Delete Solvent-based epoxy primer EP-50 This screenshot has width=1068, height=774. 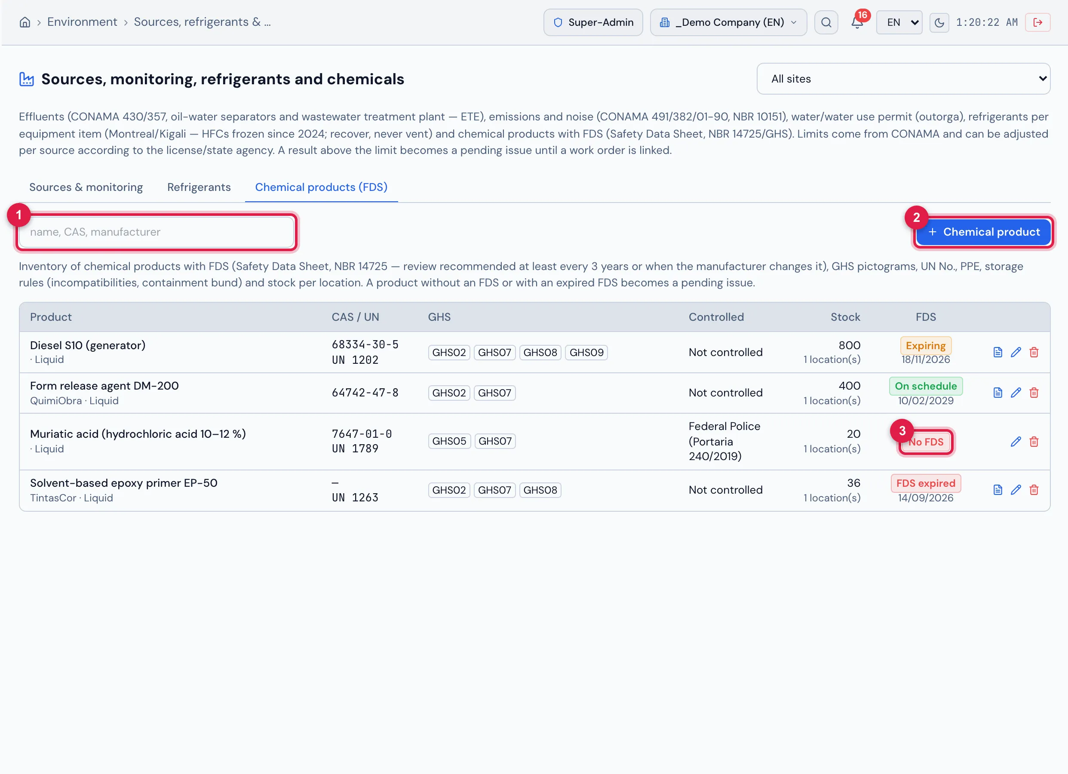click(1034, 490)
